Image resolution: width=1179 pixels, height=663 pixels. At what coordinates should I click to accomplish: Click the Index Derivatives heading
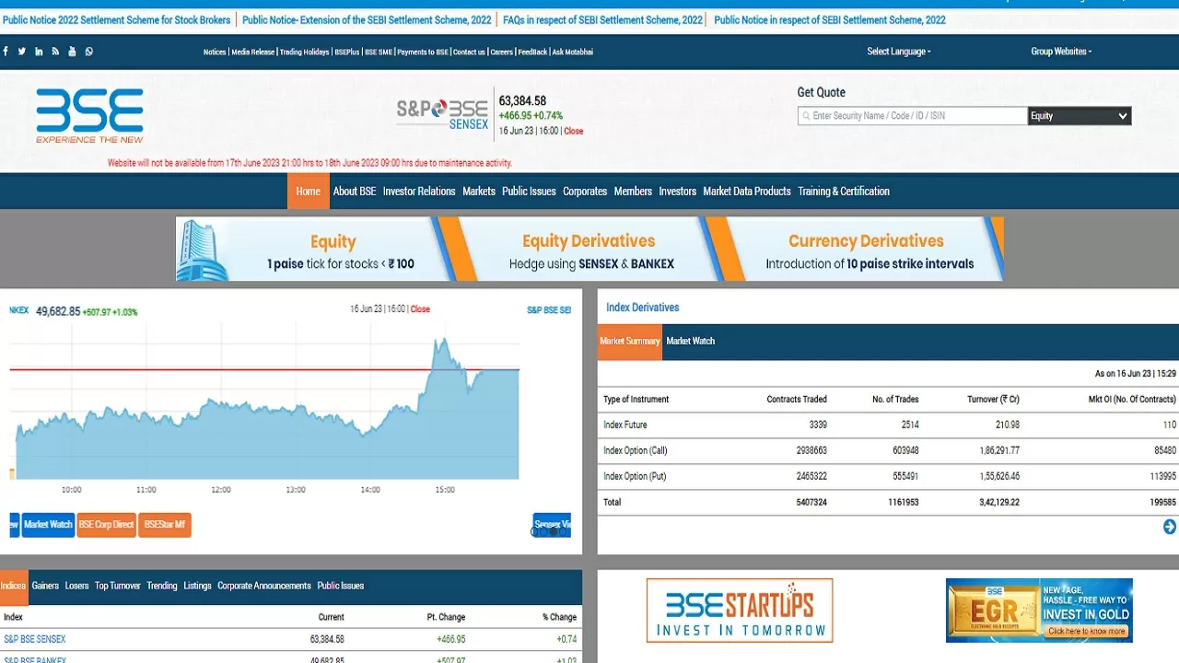(x=643, y=308)
